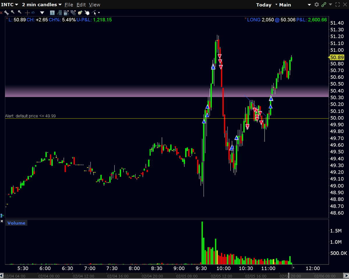Click the first magnifier zoom icon
This screenshot has height=279, width=349.
[13, 13]
